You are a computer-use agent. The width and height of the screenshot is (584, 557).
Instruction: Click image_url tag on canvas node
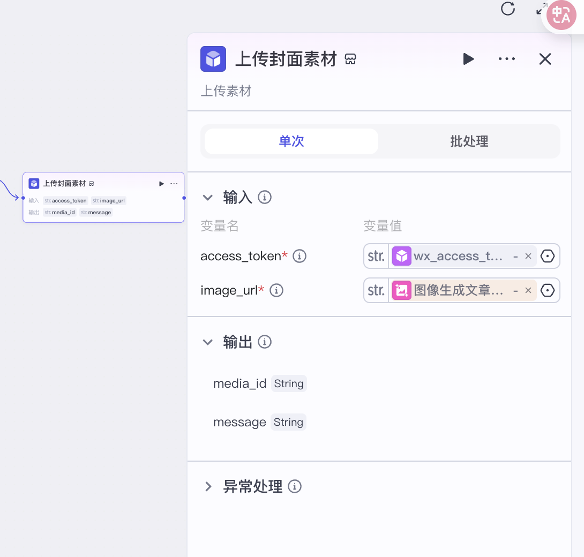[x=109, y=201]
